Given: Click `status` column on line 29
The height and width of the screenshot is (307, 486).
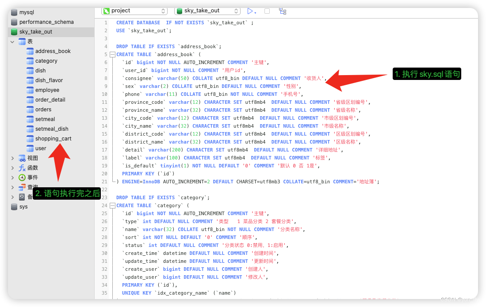Looking at the screenshot, I should tap(134, 245).
